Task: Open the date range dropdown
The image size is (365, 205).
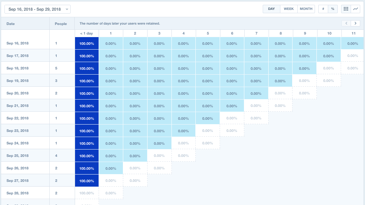Action: [x=38, y=9]
